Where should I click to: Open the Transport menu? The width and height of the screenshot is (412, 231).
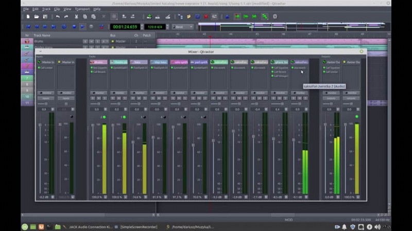tap(82, 9)
